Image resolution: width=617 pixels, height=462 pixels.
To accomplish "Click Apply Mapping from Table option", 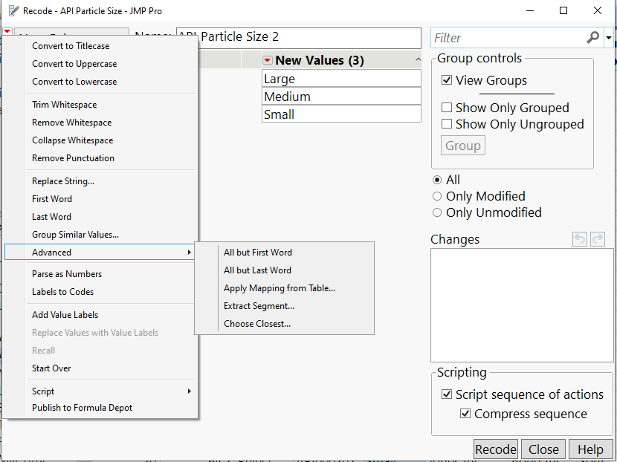I will (279, 288).
